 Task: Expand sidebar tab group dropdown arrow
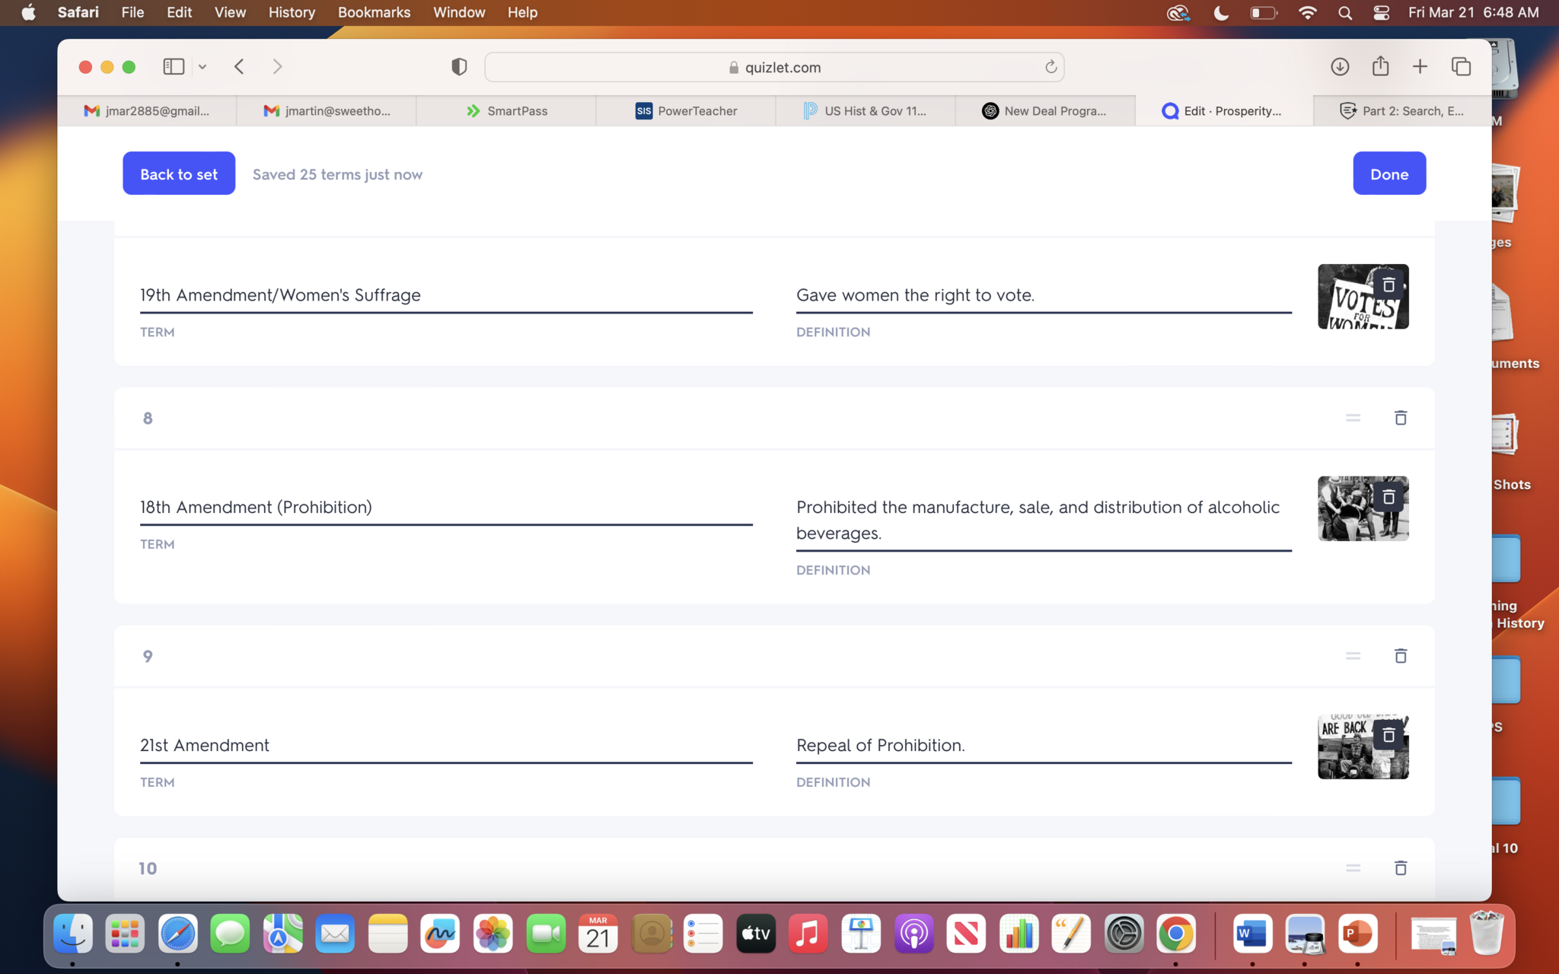pyautogui.click(x=202, y=67)
